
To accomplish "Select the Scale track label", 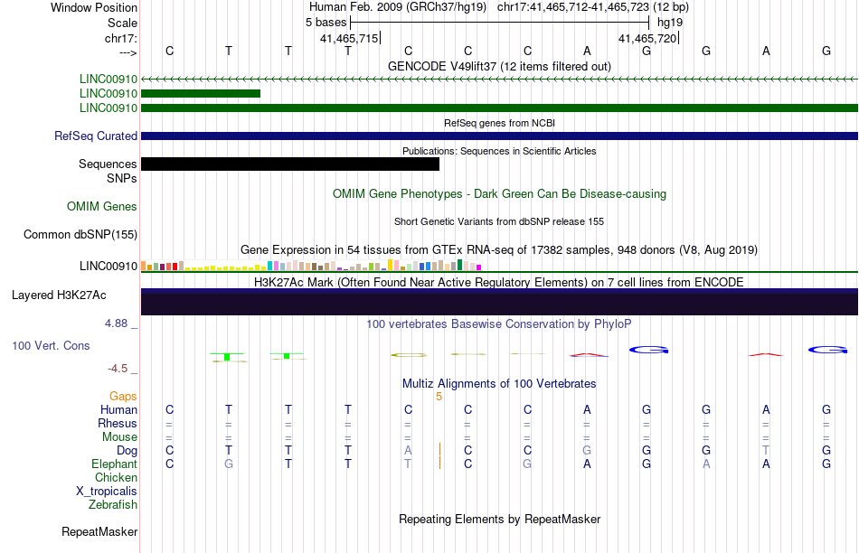I will point(122,23).
